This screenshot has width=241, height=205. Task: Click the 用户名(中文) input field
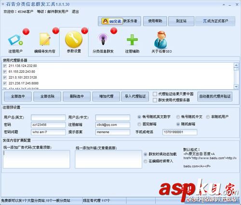(113, 118)
